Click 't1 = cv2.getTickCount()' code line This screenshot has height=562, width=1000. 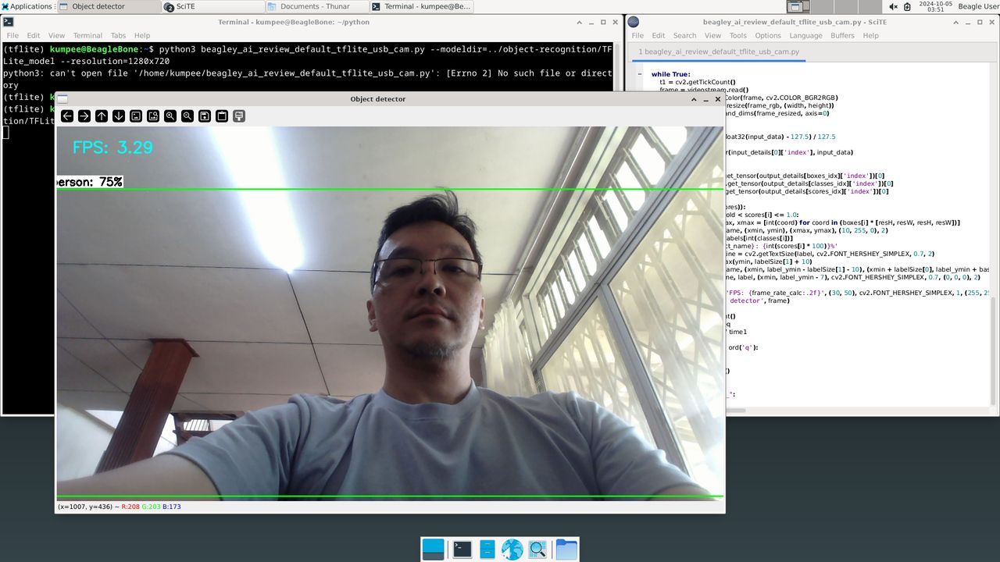698,82
